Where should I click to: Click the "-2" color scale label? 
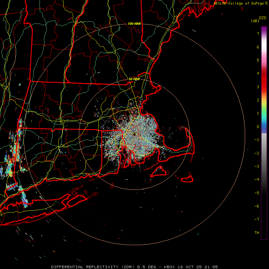(x=257, y=153)
